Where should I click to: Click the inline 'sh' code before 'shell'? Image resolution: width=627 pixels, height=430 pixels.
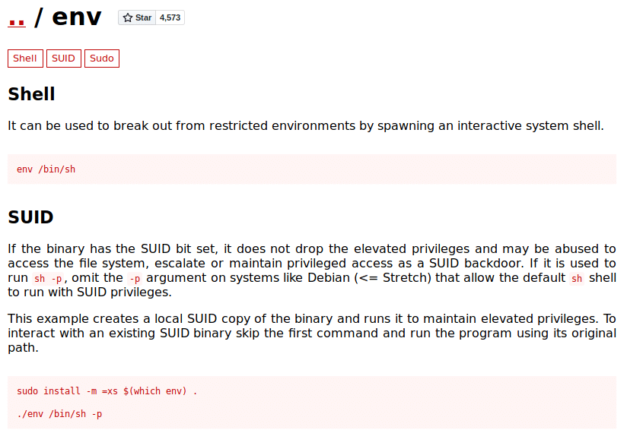click(577, 278)
